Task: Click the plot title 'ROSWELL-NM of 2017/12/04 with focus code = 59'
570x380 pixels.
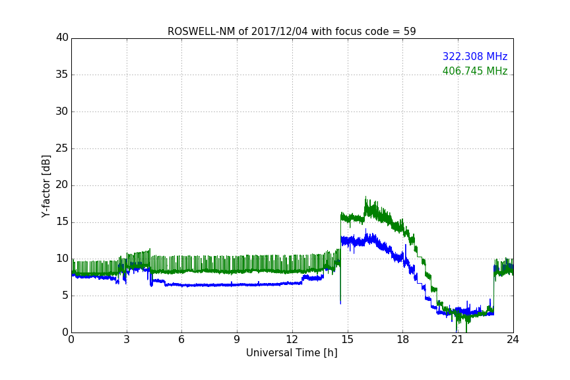Action: (292, 31)
